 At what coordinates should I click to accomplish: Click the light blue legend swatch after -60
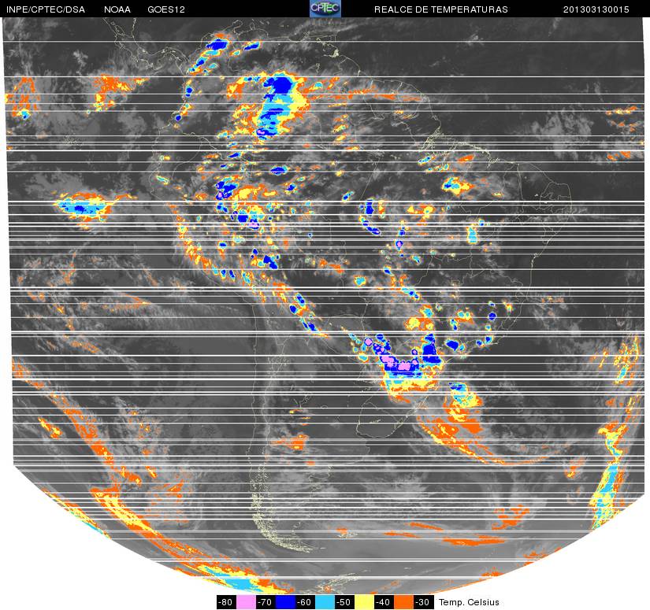(325, 602)
